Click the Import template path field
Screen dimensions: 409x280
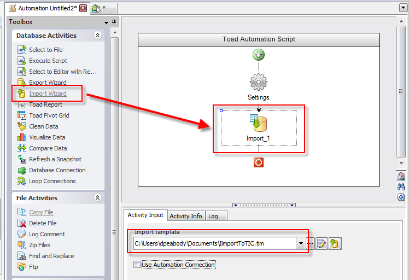tap(215, 243)
